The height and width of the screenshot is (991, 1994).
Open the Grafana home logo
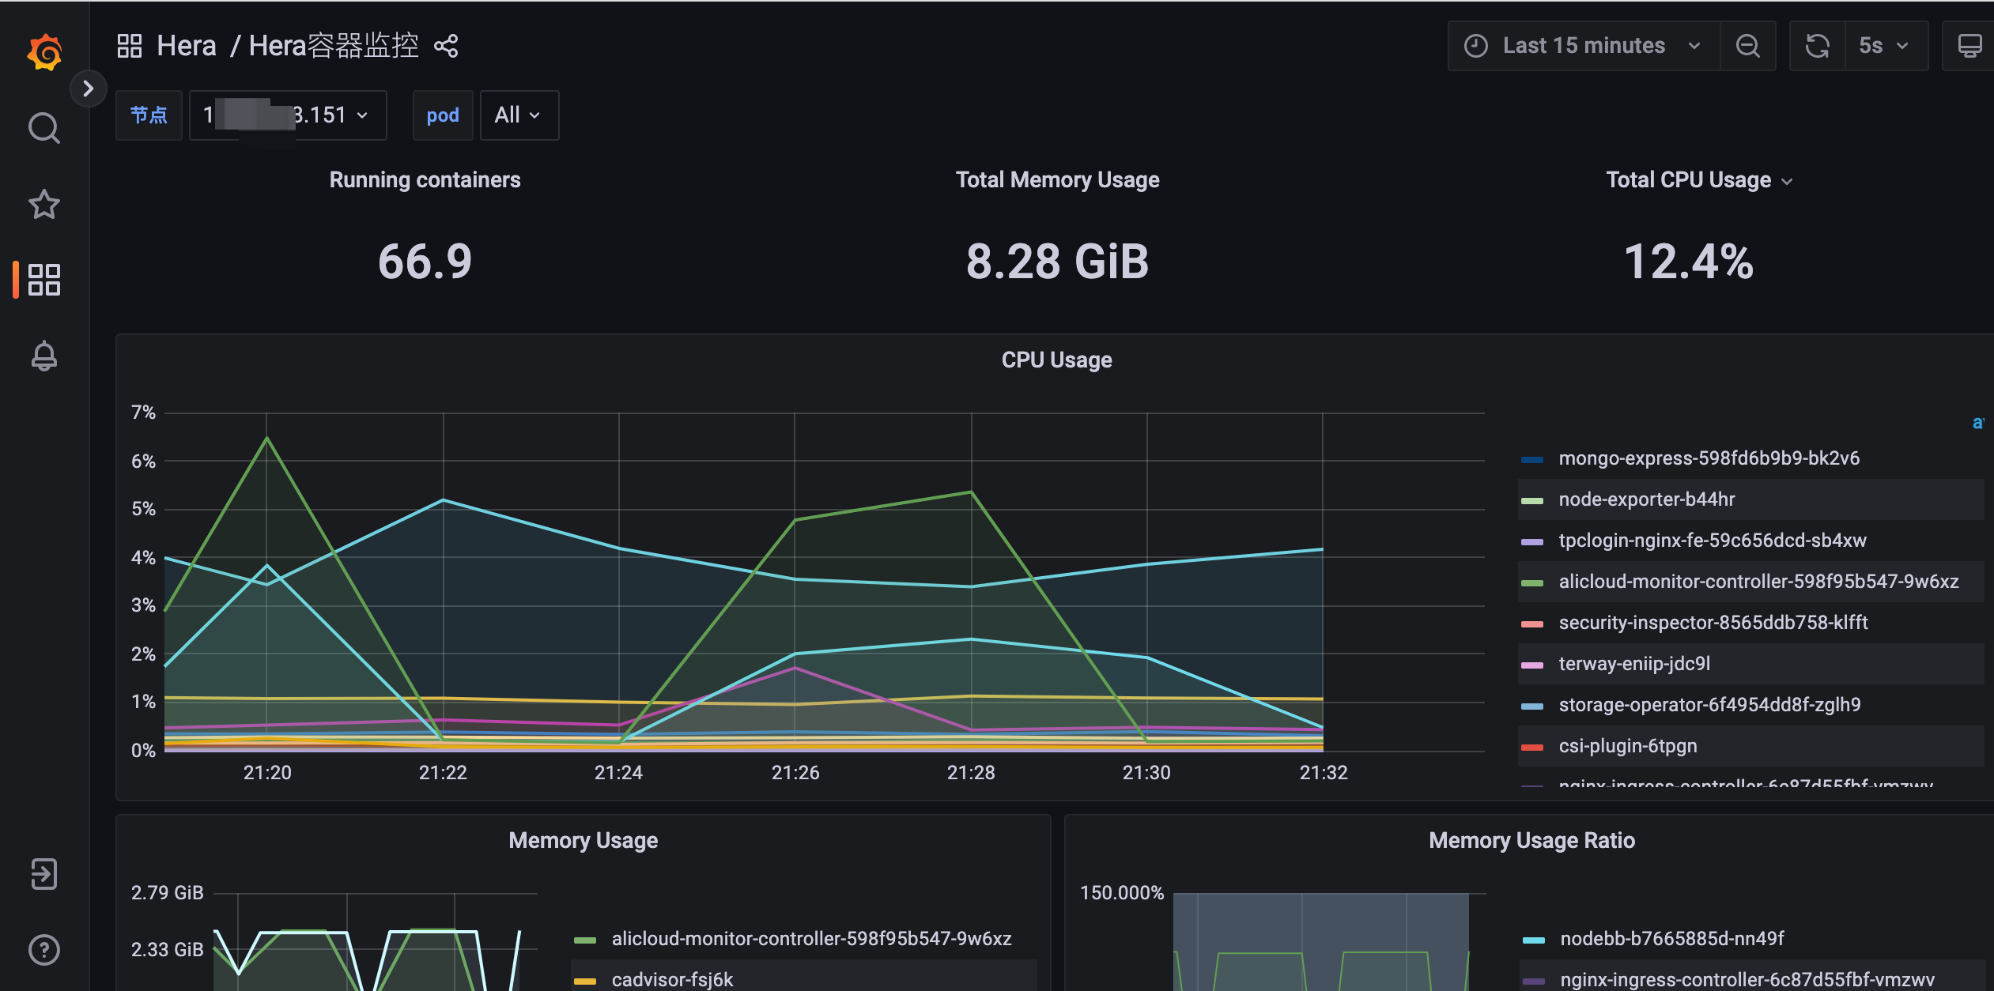point(44,52)
